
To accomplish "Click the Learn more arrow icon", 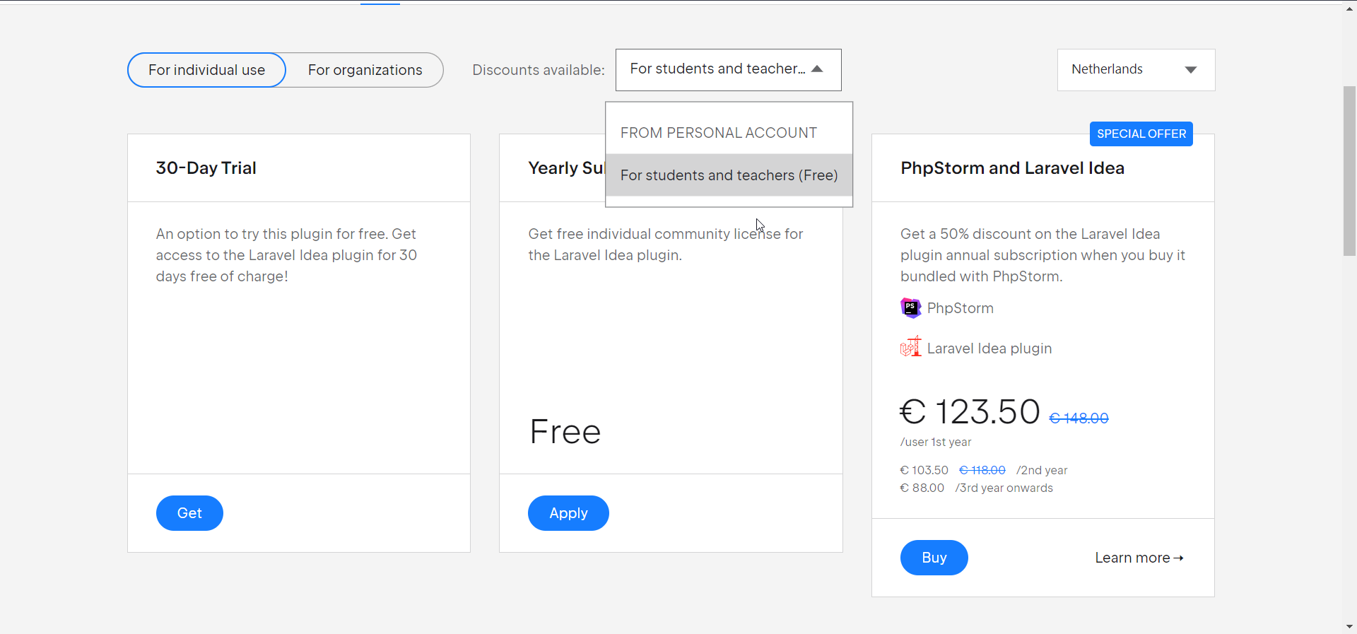I will point(1178,558).
